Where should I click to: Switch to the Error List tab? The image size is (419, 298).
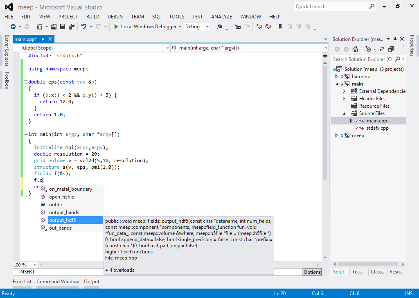point(22,282)
